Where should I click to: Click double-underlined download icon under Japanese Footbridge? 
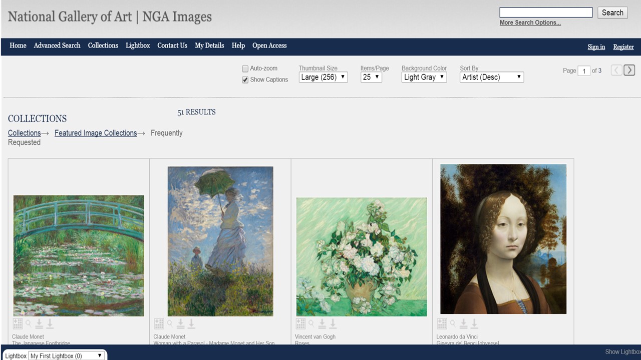39,323
